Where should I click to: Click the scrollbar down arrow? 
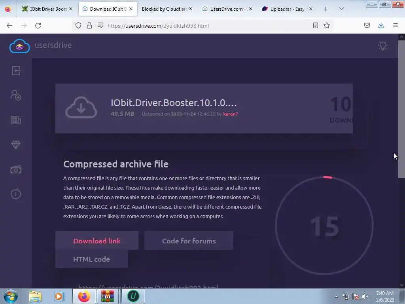[x=401, y=285]
